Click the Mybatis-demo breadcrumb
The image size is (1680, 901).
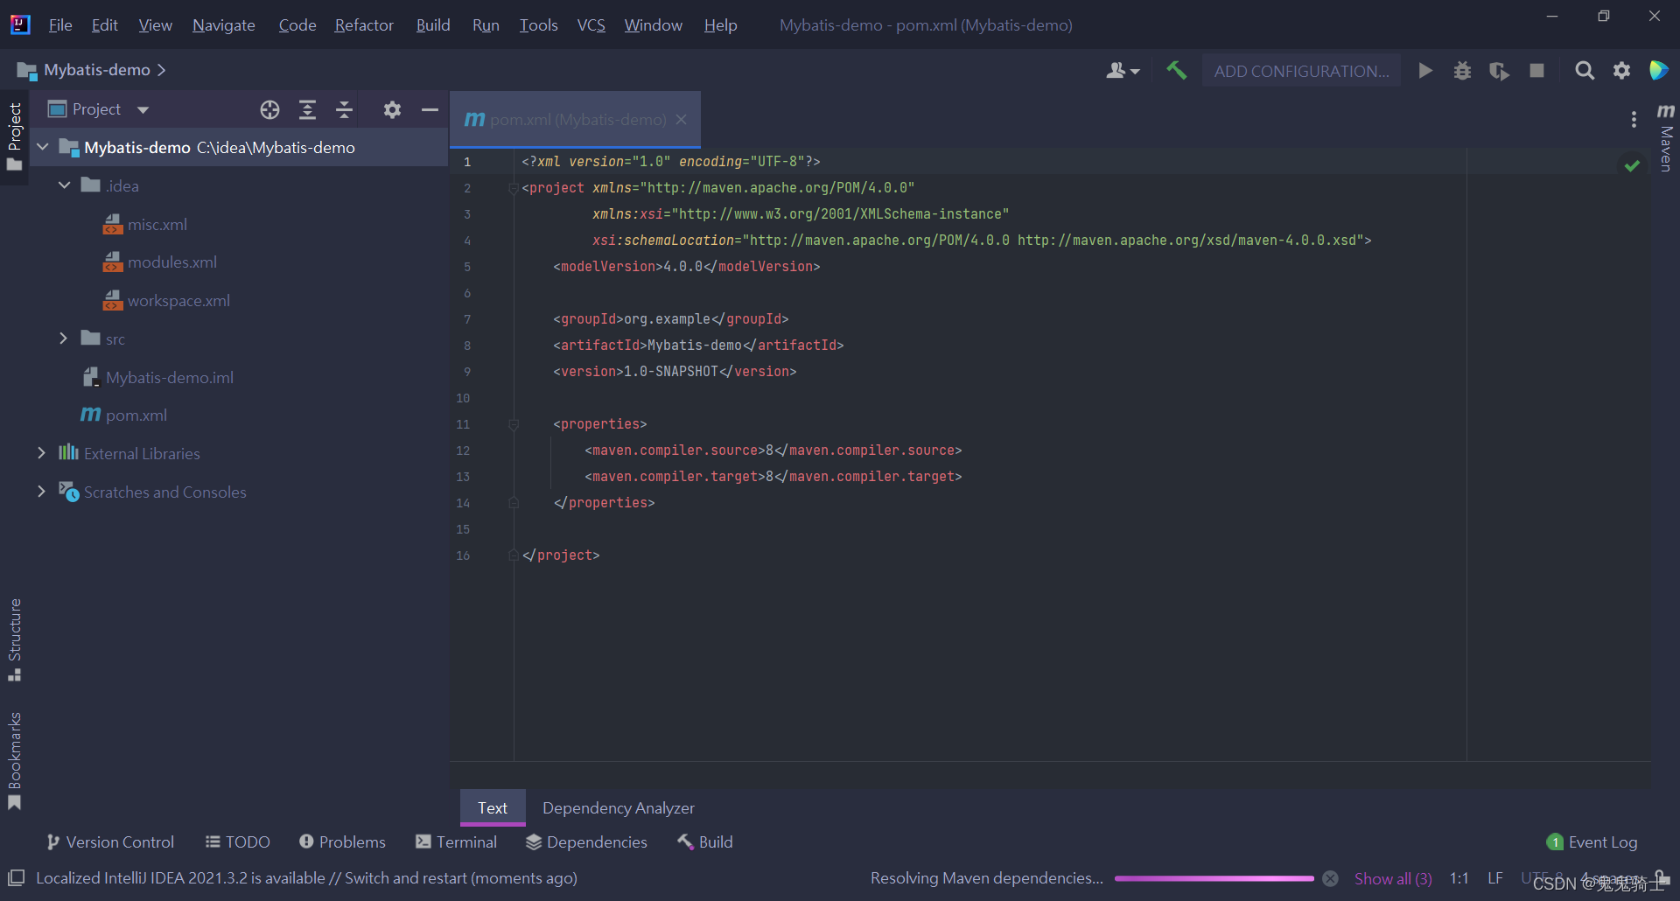tap(97, 70)
